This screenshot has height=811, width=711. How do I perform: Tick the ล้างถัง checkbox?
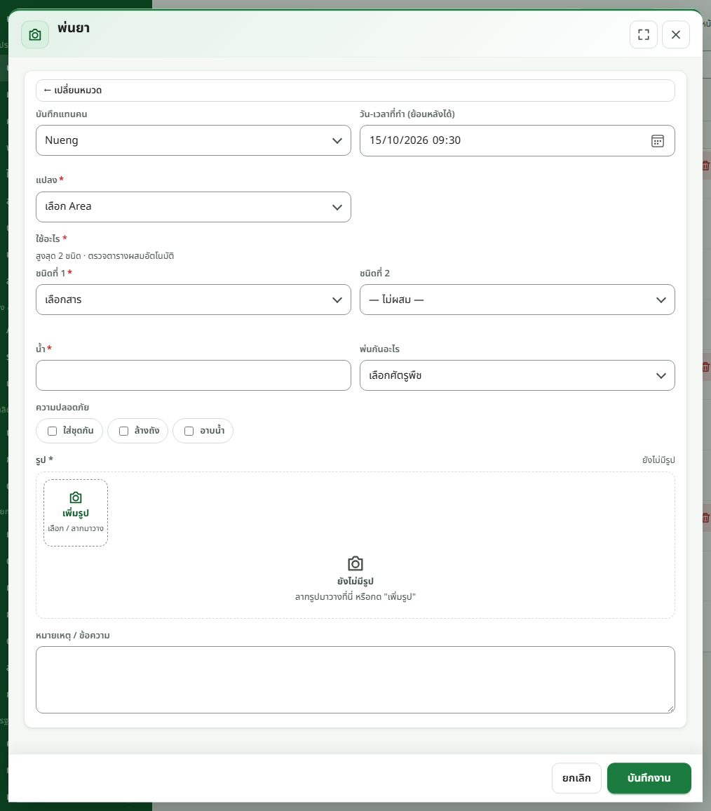click(123, 431)
